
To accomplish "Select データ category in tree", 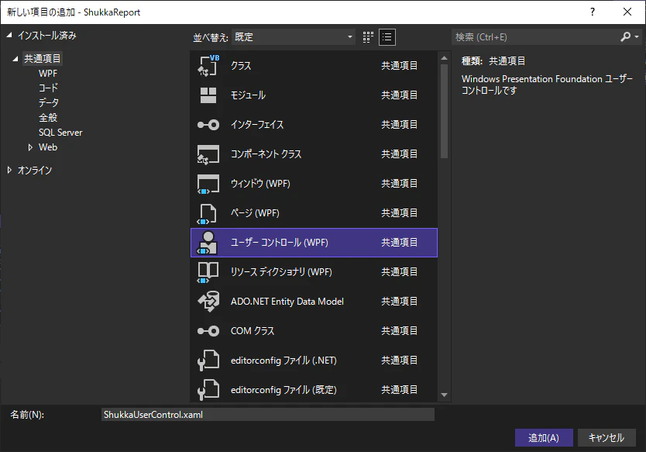I will pos(49,102).
